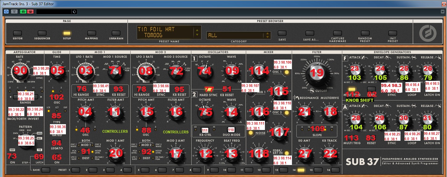This screenshot has height=177, width=447.
Task: Toggle the Knob Shift button
Action: pyautogui.click(x=352, y=89)
